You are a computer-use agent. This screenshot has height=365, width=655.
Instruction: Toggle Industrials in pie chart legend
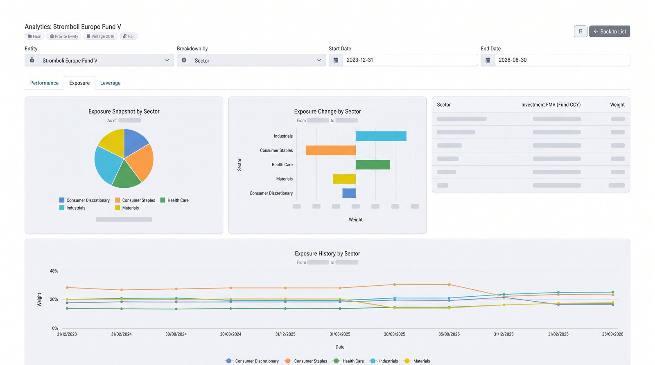point(72,208)
